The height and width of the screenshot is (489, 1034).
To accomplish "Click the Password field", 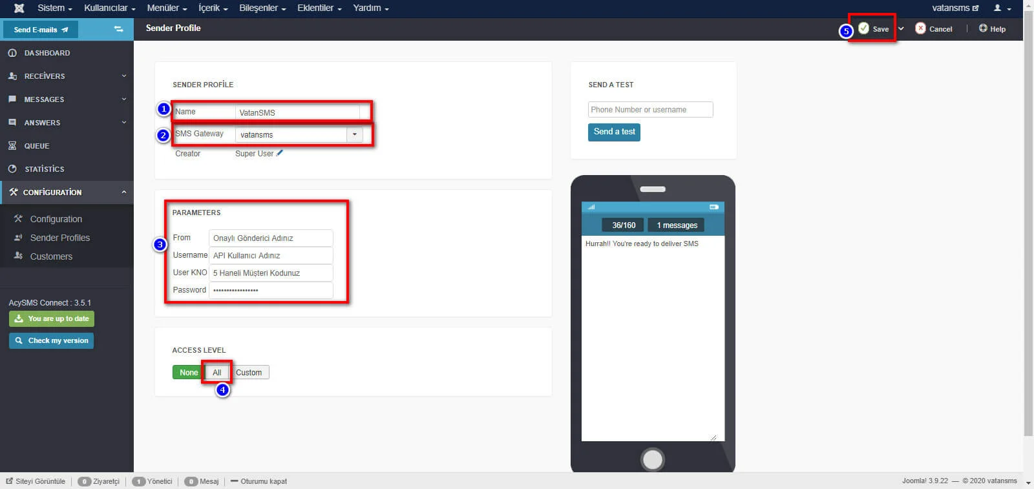I will 271,291.
